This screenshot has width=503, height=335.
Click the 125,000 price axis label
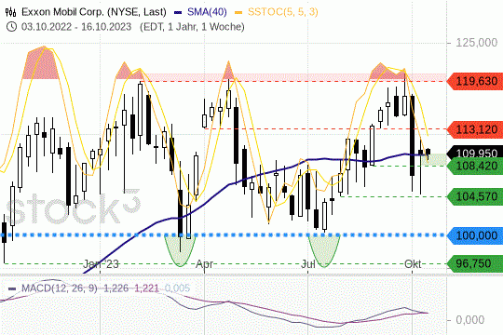[x=476, y=43]
